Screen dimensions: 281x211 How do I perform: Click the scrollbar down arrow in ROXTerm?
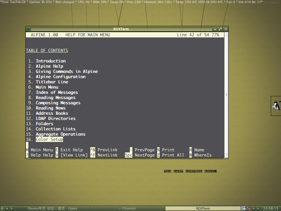(226, 156)
